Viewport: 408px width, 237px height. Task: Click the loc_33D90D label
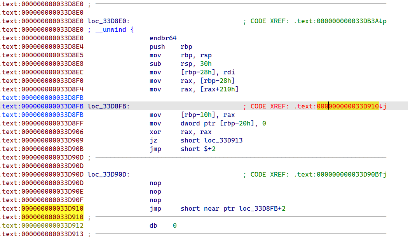click(x=108, y=175)
